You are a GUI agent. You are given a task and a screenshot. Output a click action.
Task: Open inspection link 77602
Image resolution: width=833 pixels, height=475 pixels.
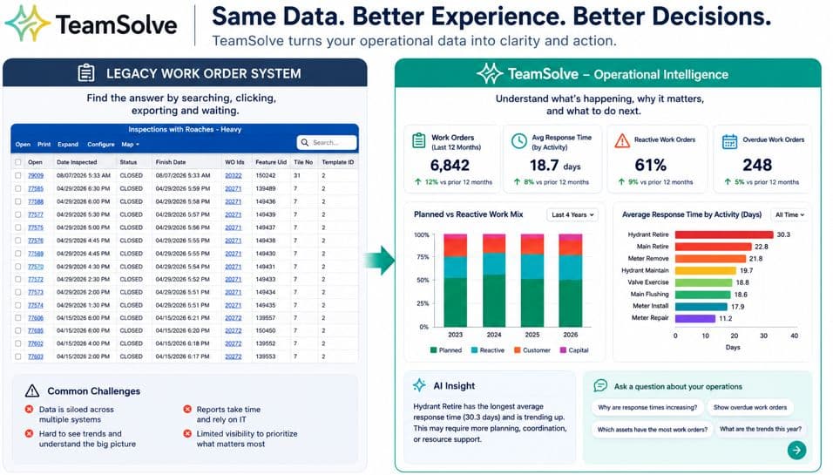[x=36, y=343]
